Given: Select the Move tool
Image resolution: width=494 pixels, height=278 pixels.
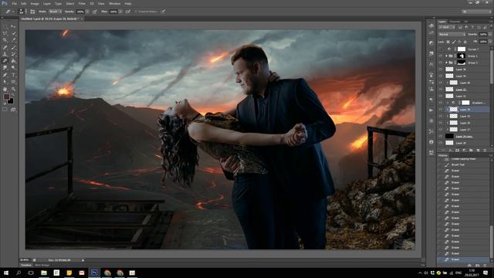Looking at the screenshot, I should (13, 27).
